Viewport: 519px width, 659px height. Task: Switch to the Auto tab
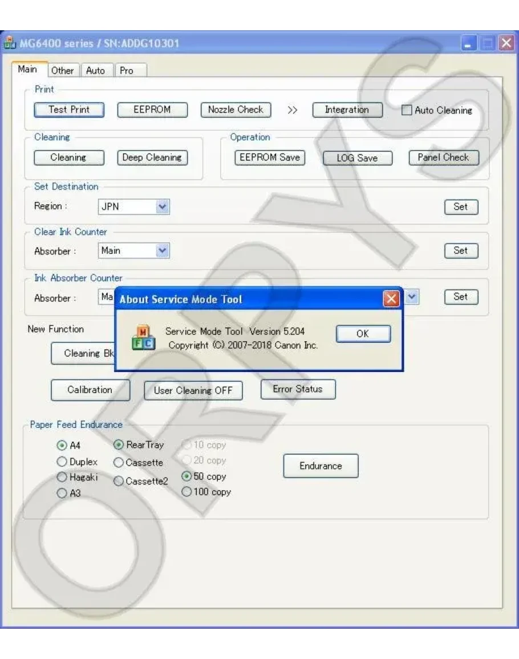pos(95,71)
